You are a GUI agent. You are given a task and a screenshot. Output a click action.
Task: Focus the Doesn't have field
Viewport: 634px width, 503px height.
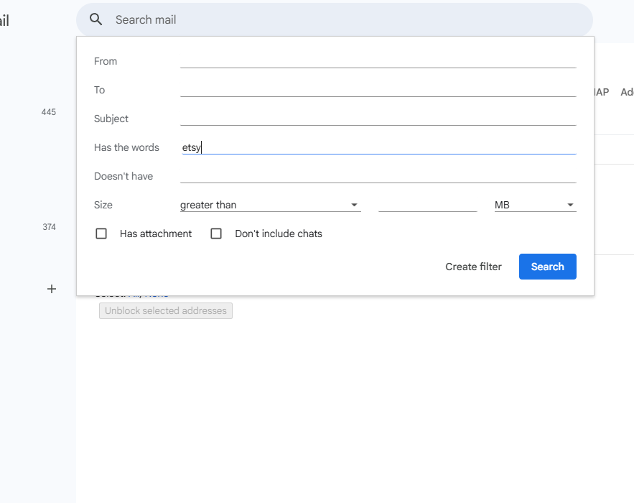tap(378, 176)
